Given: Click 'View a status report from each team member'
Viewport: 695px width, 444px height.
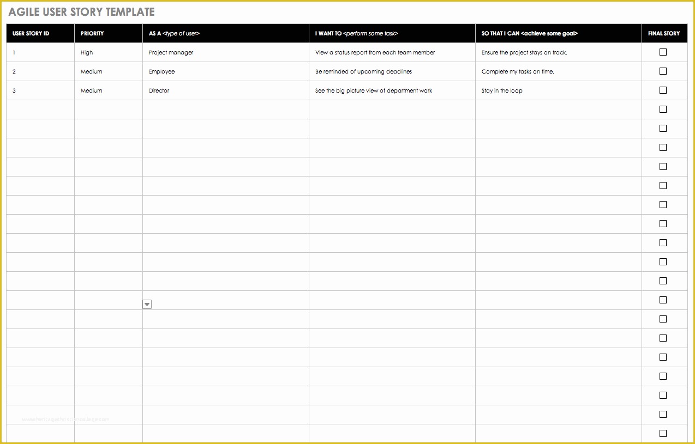Looking at the screenshot, I should point(392,52).
